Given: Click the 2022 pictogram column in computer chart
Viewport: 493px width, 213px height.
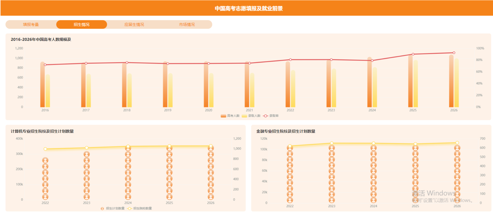Looking at the screenshot, I should pos(45,179).
